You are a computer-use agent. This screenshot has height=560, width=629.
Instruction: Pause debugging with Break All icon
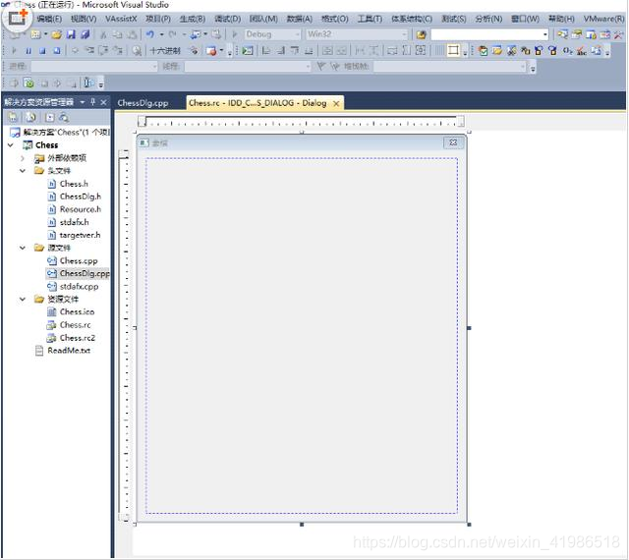click(29, 50)
